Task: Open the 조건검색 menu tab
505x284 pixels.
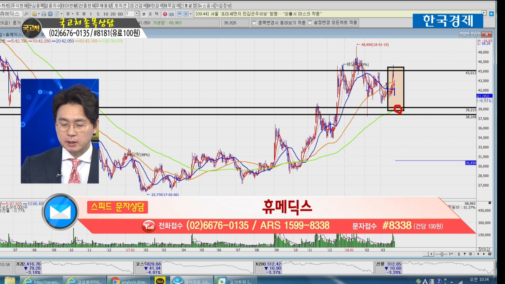Action: click(x=138, y=6)
